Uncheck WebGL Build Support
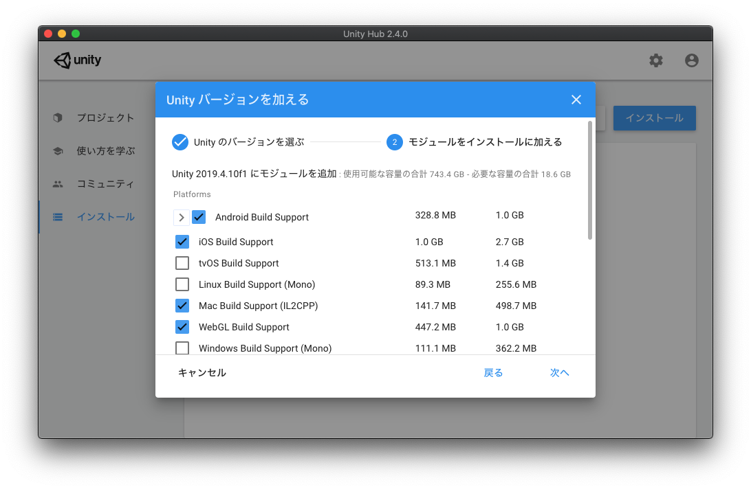 (182, 327)
